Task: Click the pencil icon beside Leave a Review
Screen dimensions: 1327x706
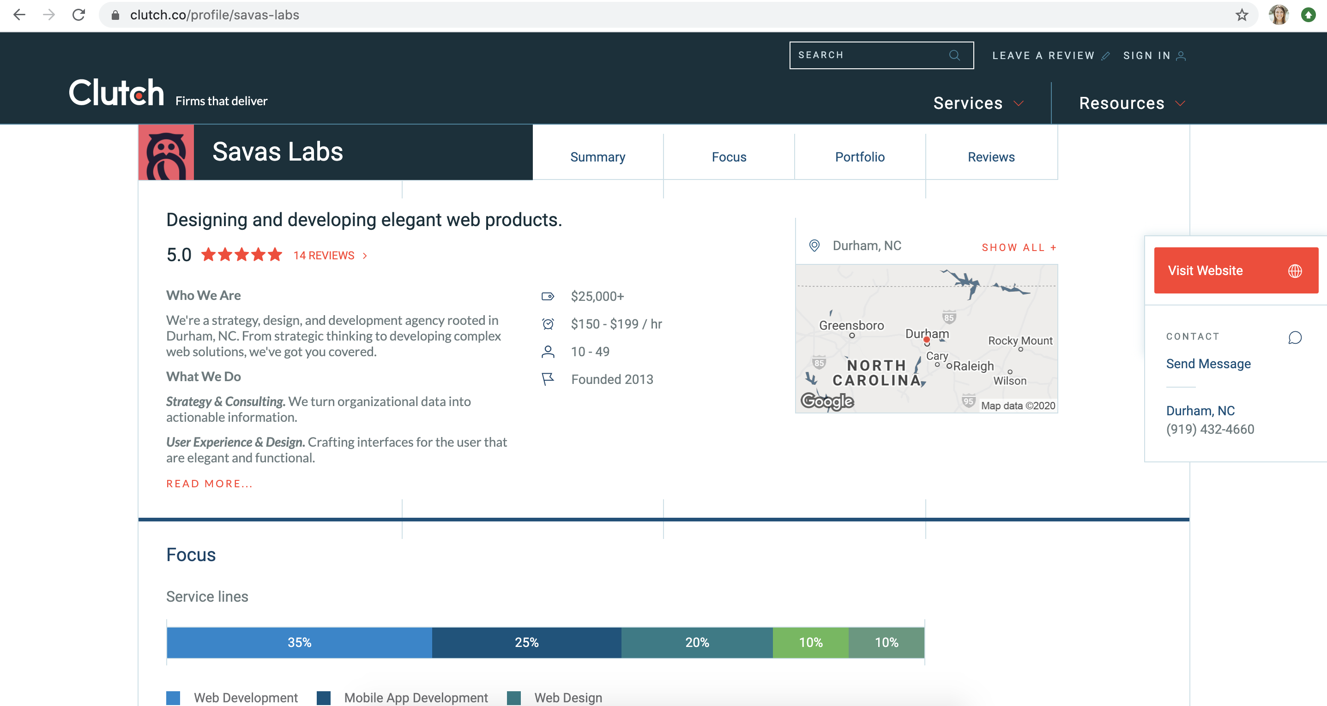Action: point(1105,56)
